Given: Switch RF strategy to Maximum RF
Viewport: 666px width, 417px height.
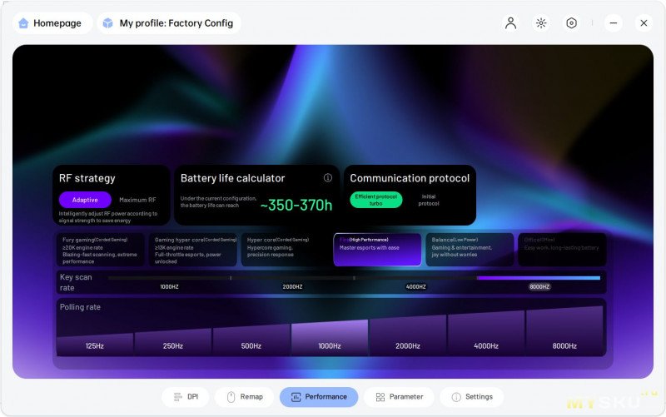Looking at the screenshot, I should pos(137,200).
